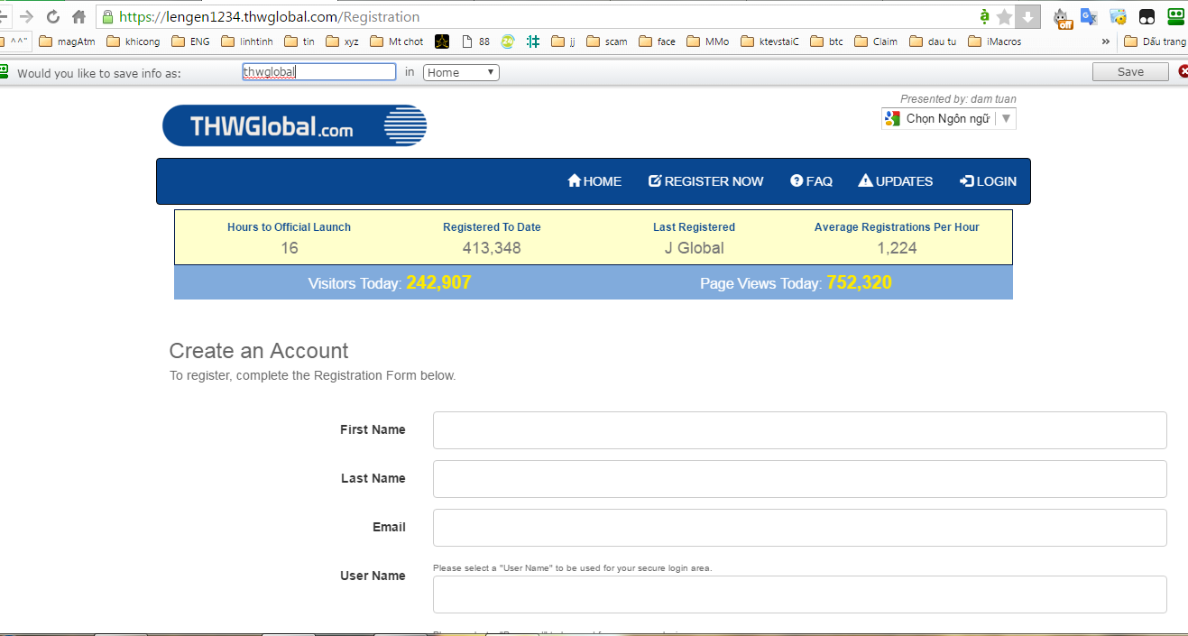Open the jj bookmark folder

tap(564, 41)
